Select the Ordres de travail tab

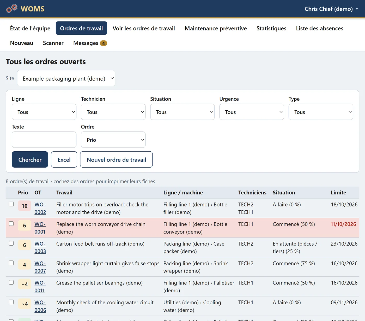pos(81,28)
